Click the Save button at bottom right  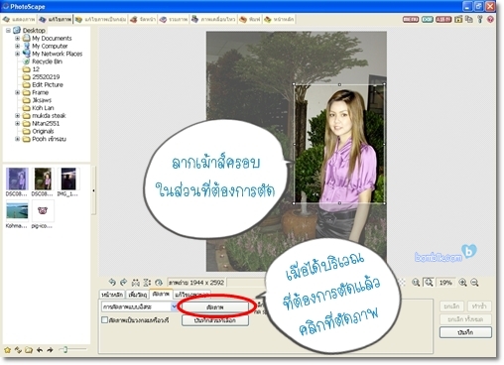pyautogui.click(x=465, y=332)
